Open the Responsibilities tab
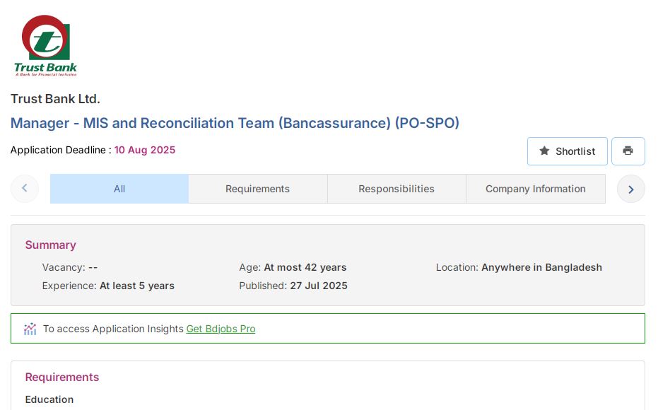Image resolution: width=658 pixels, height=410 pixels. point(396,189)
